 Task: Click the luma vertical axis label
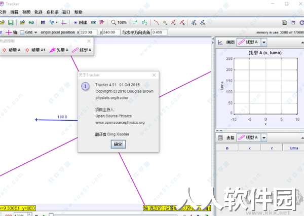(x=222, y=86)
